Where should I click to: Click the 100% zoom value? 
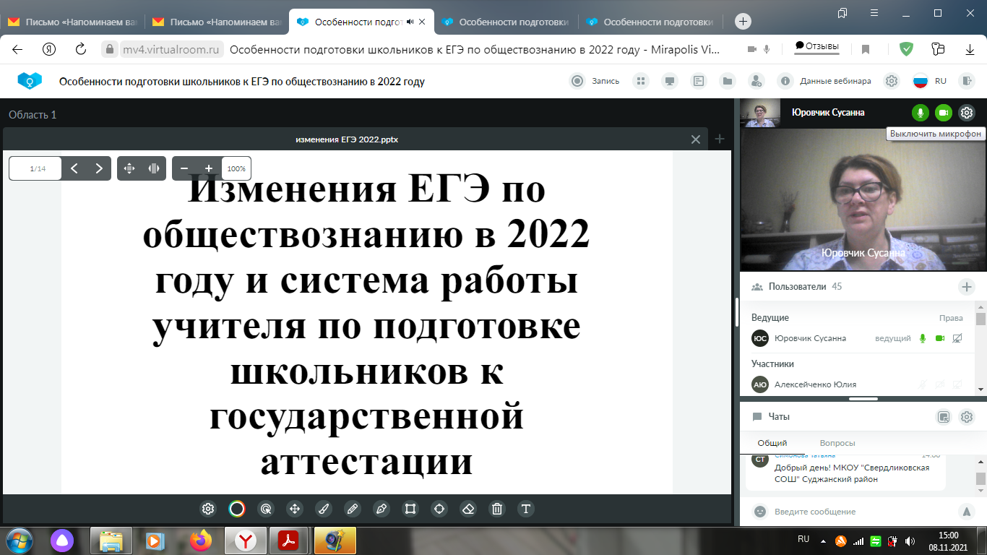pos(236,168)
